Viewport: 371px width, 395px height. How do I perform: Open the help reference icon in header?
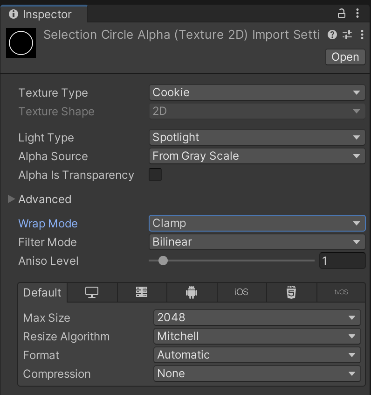point(332,35)
